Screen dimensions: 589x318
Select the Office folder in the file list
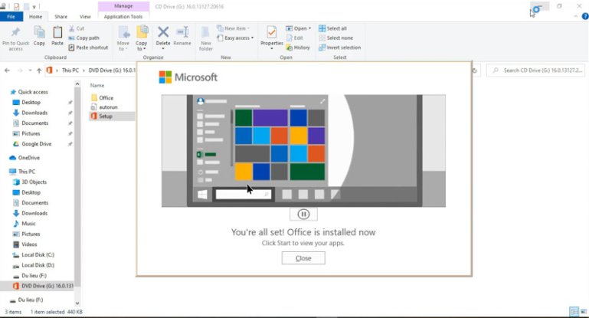[106, 98]
